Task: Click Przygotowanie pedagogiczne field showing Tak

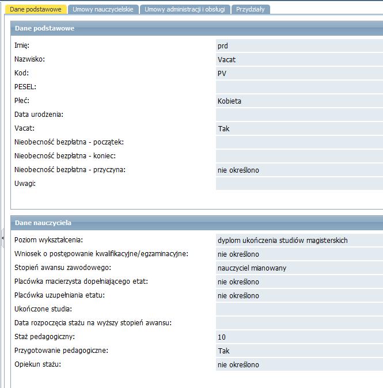Action: point(299,351)
